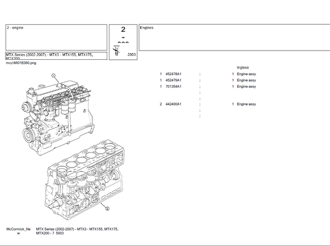The image size is (330, 246).
Task: Click the MTX Series model header box
Action: pos(56,56)
